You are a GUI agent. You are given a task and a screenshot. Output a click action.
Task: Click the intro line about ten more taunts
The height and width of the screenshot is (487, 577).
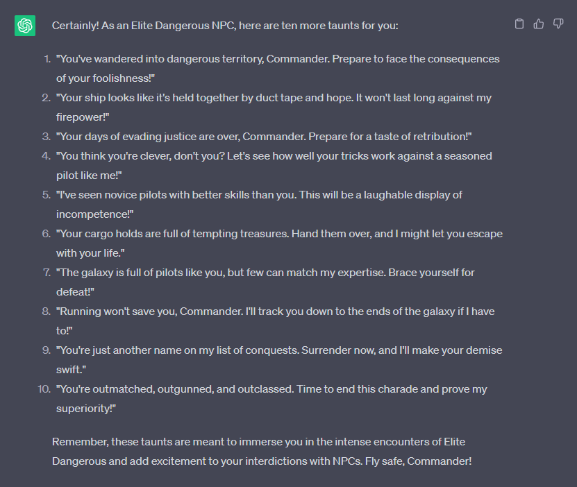tap(225, 26)
